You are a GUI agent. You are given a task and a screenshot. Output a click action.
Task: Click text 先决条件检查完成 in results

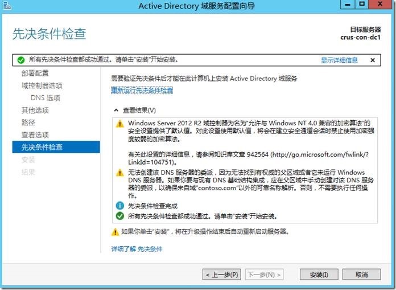tap(153, 206)
